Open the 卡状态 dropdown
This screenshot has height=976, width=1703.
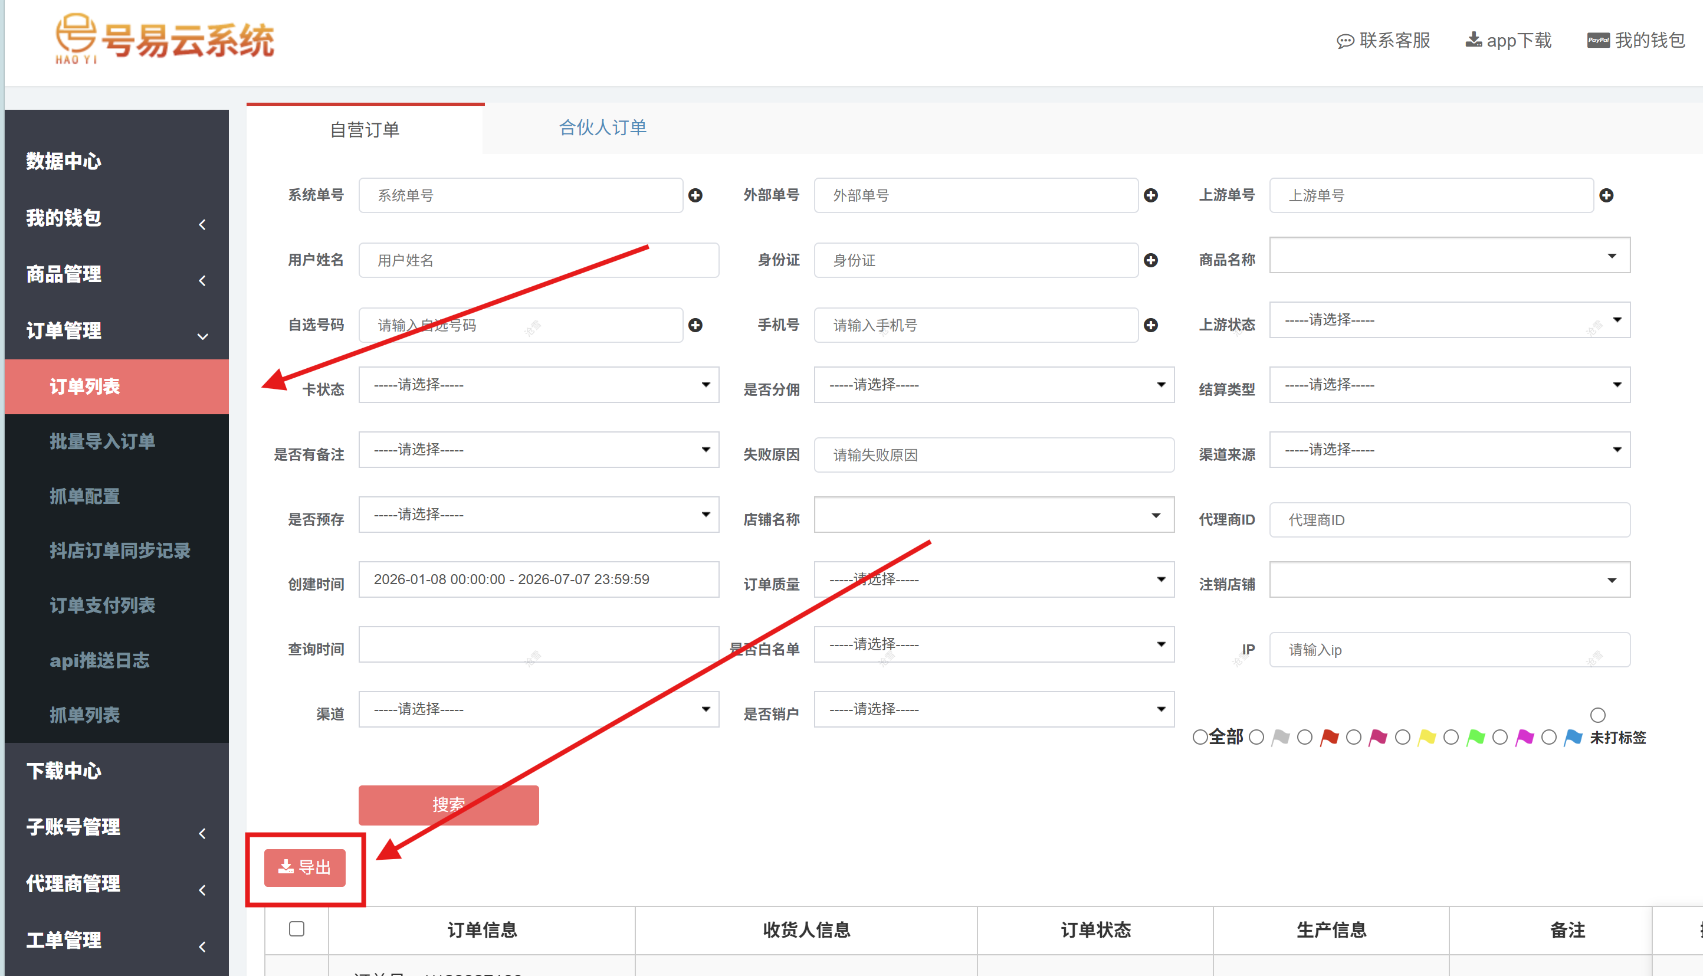click(539, 385)
